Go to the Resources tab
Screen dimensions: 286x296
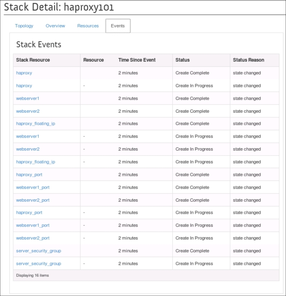tap(88, 26)
